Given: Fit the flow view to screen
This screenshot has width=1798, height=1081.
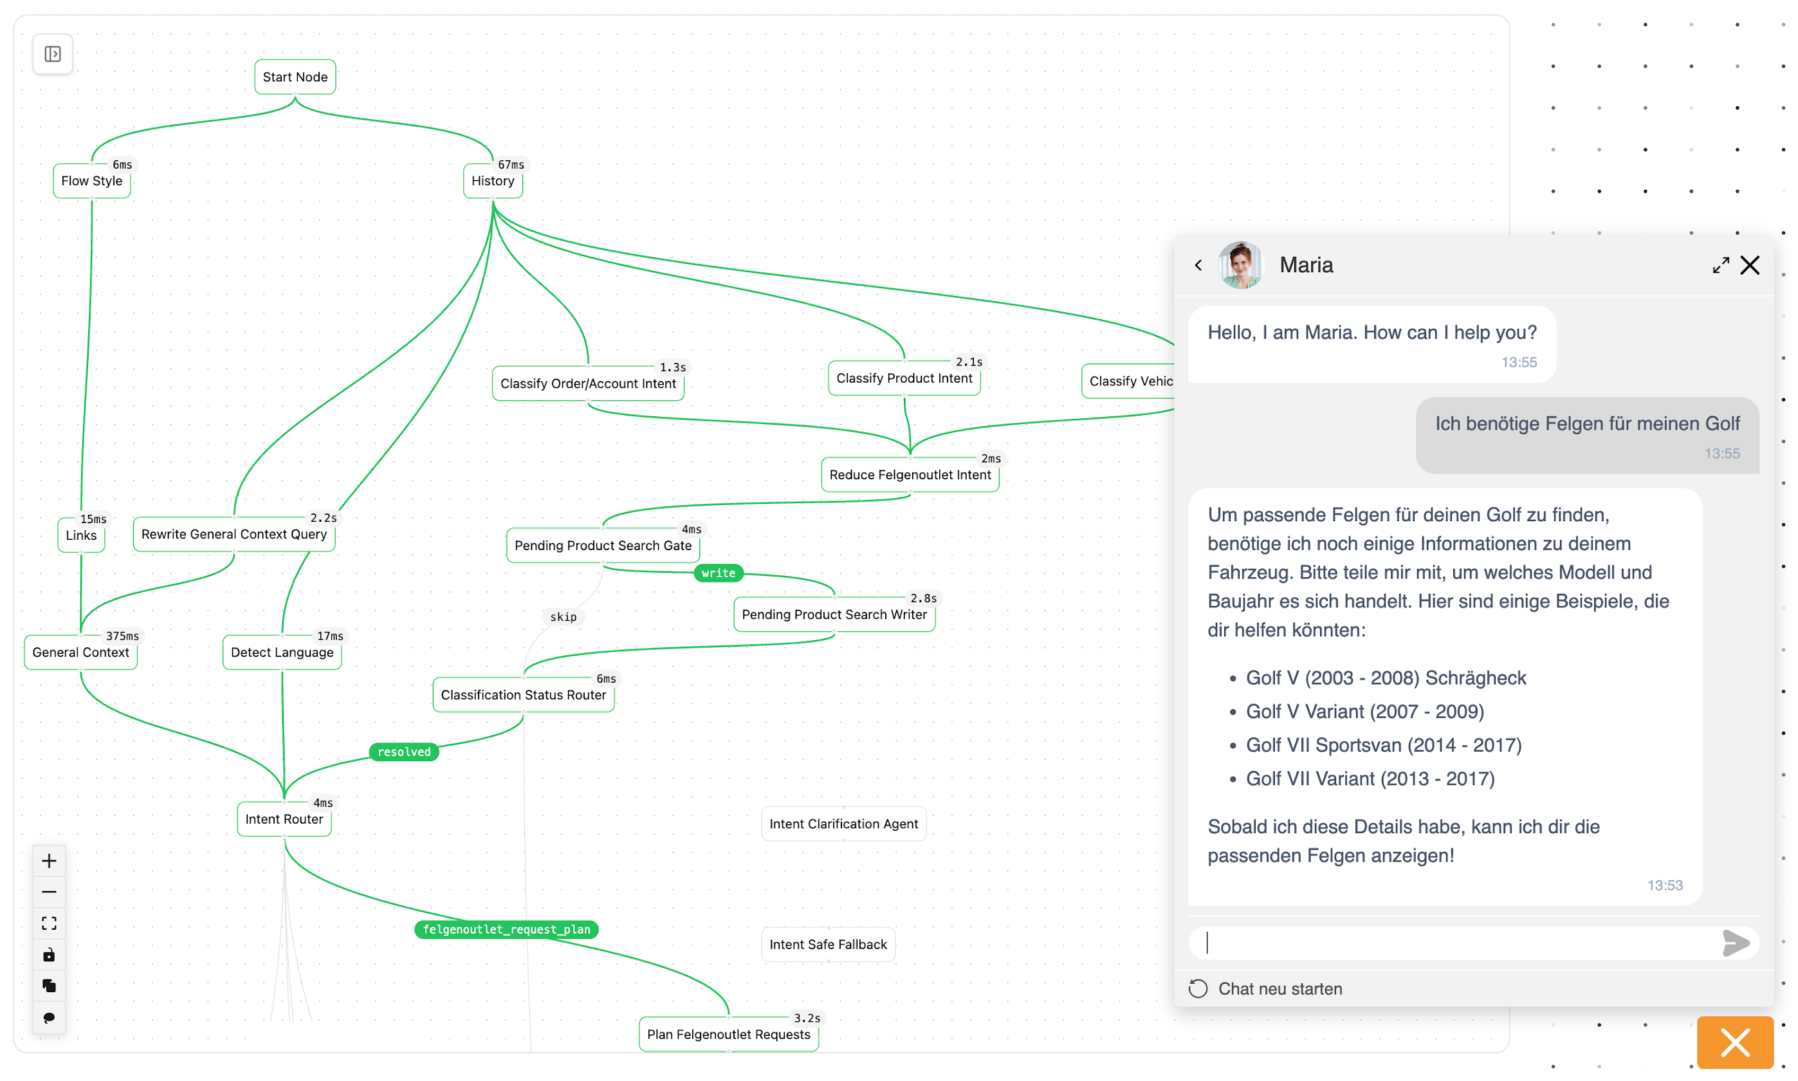Looking at the screenshot, I should tap(49, 923).
